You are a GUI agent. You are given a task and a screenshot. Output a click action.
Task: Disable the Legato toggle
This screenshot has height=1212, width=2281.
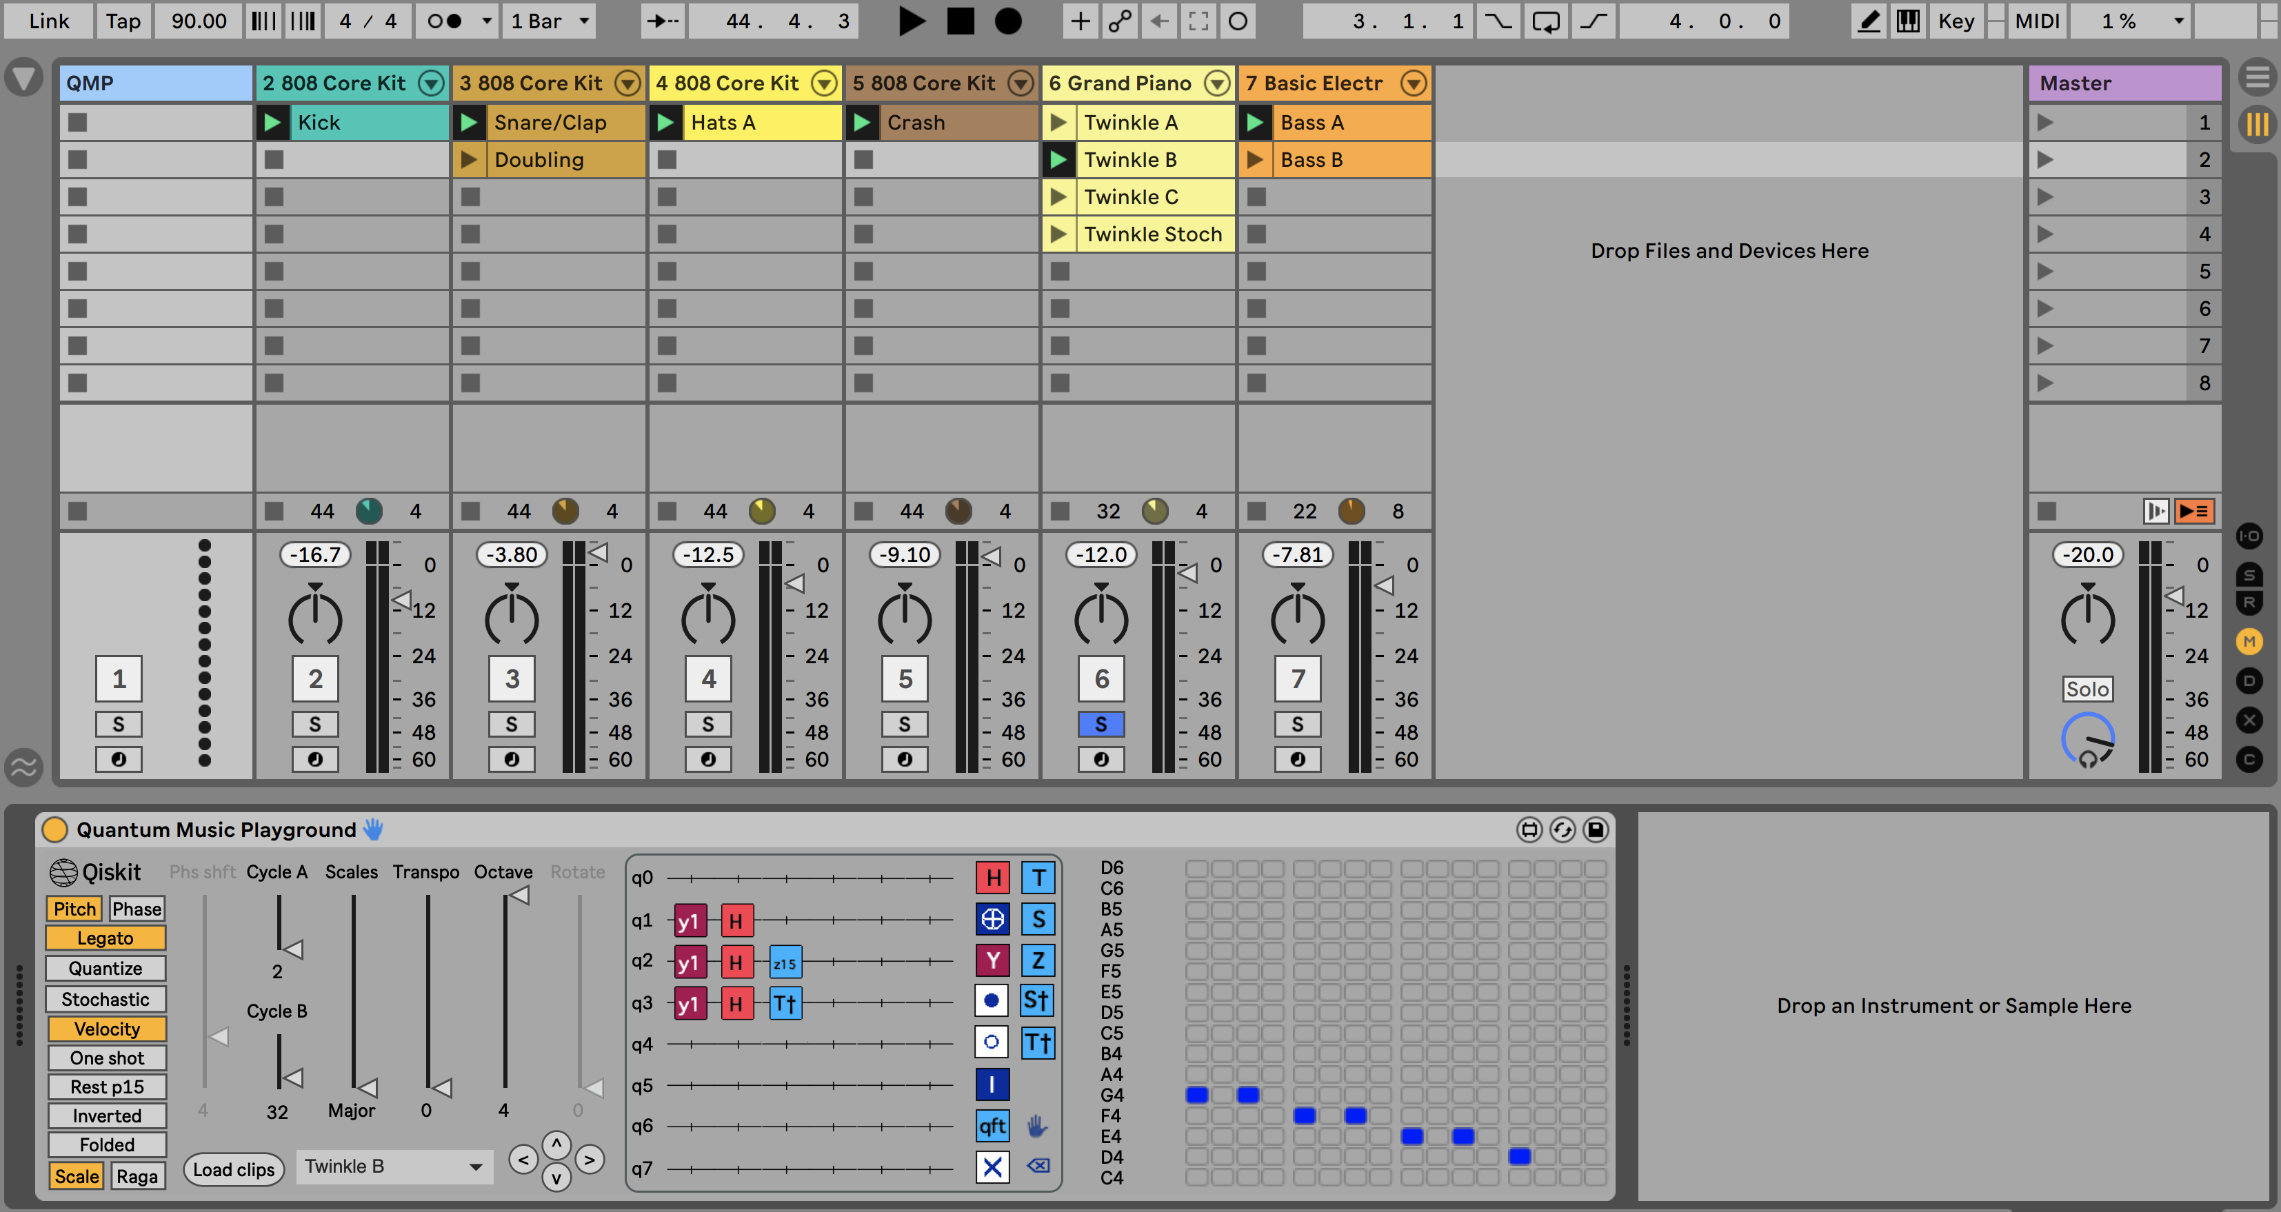coord(105,938)
